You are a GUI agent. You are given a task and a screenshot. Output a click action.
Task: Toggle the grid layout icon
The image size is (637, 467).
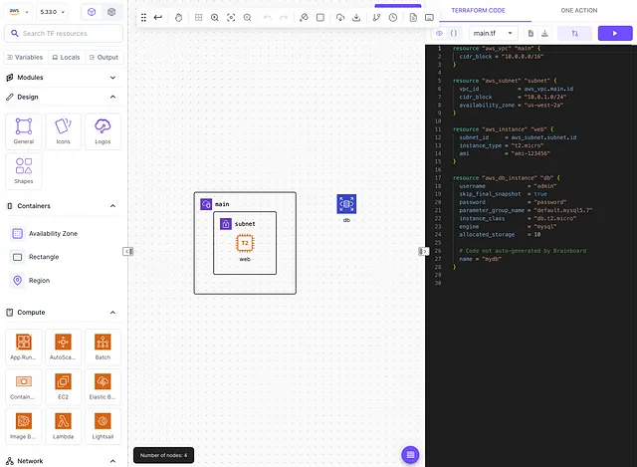[199, 18]
